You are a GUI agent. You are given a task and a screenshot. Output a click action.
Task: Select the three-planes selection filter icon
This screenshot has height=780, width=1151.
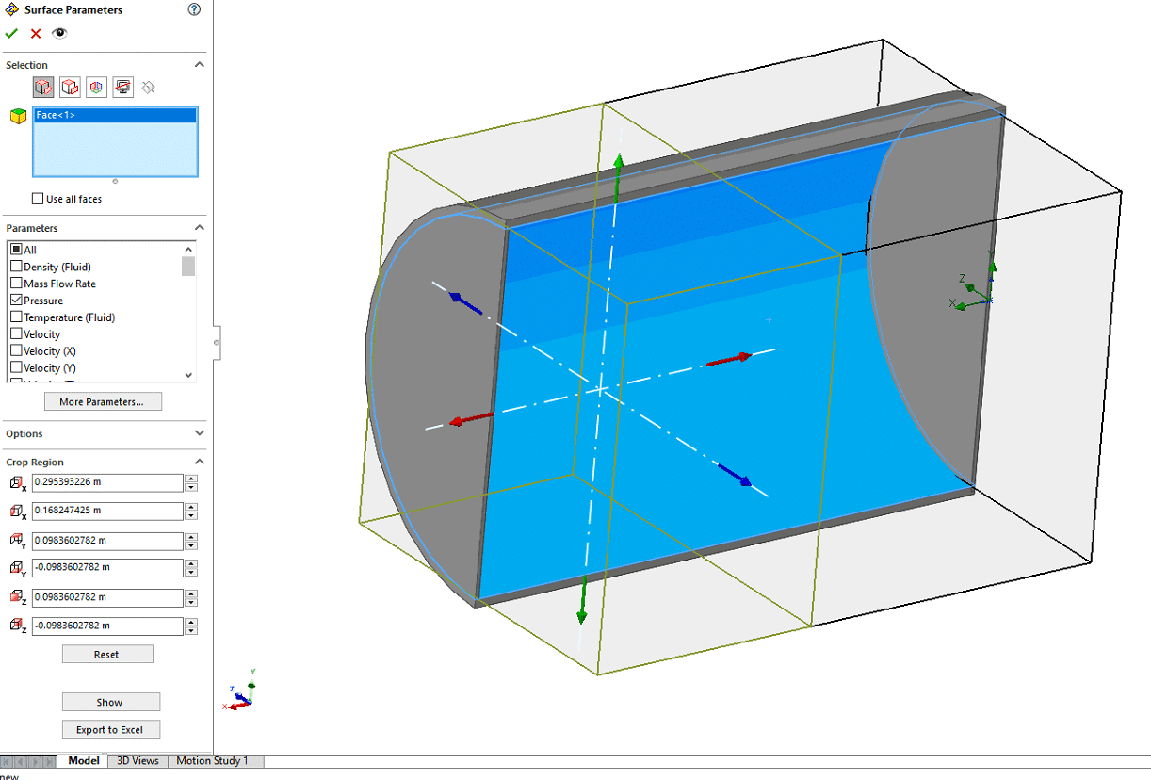point(96,88)
